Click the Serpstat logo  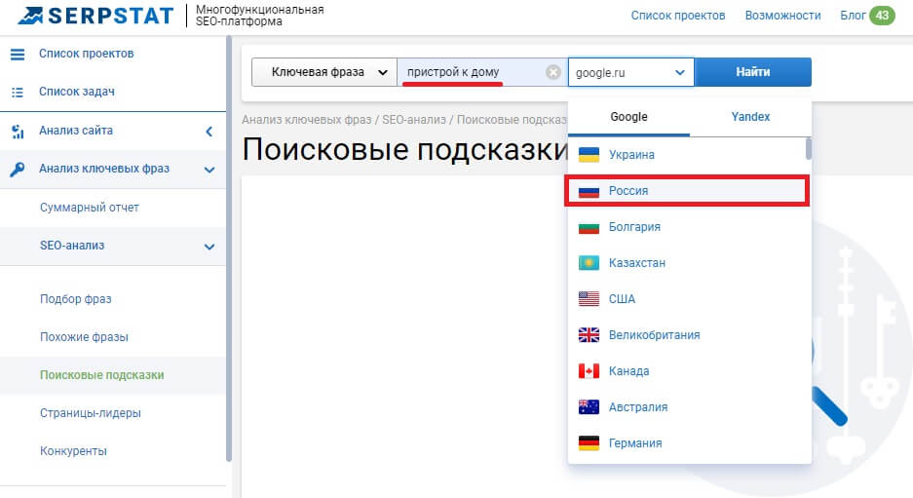point(96,16)
